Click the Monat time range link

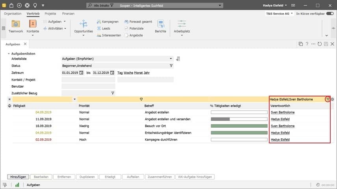point(138,73)
